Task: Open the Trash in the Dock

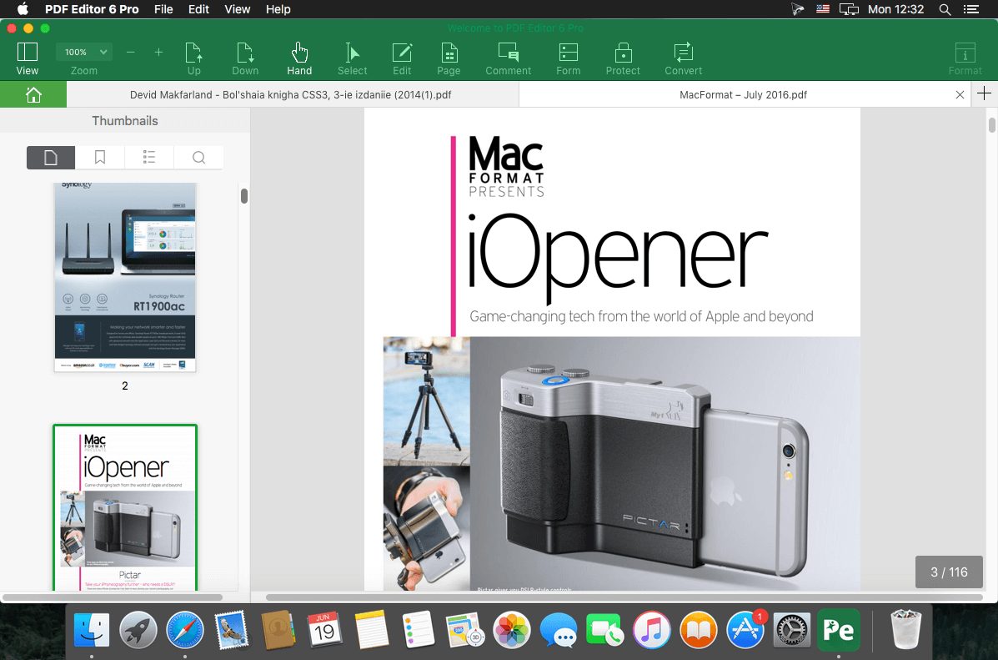Action: tap(905, 629)
